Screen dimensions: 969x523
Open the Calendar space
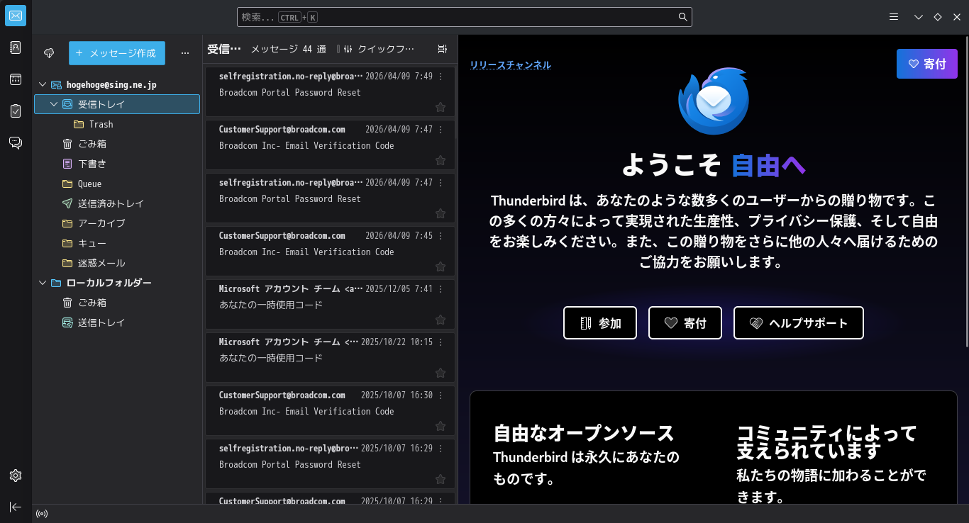coord(16,79)
